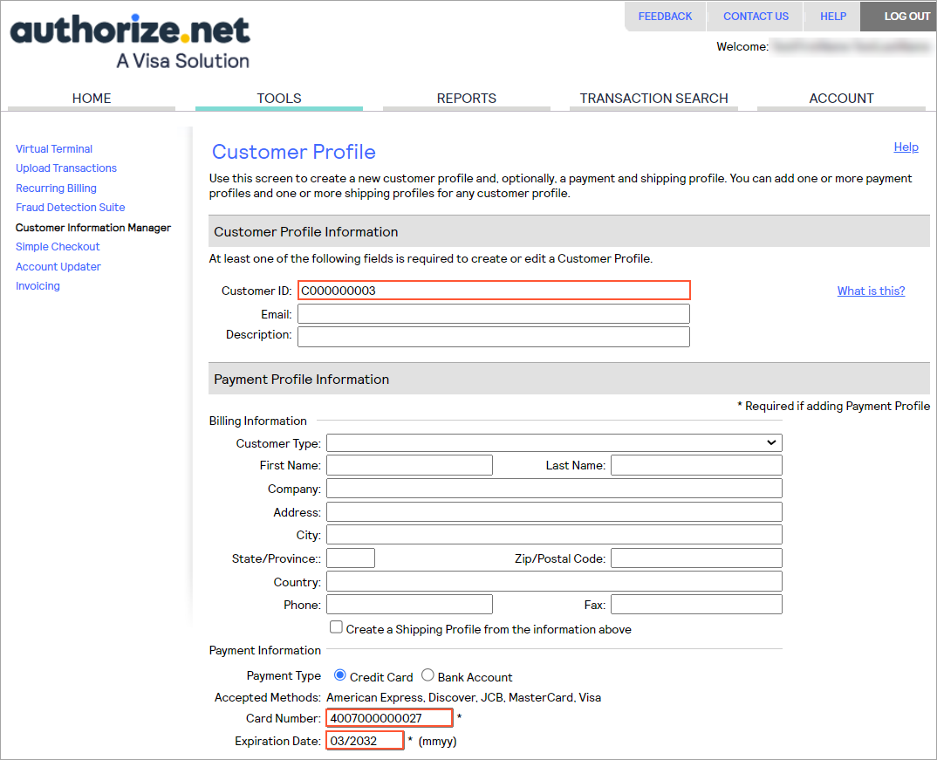Open the Fraud Detection Suite link
Image resolution: width=937 pixels, height=760 pixels.
70,208
